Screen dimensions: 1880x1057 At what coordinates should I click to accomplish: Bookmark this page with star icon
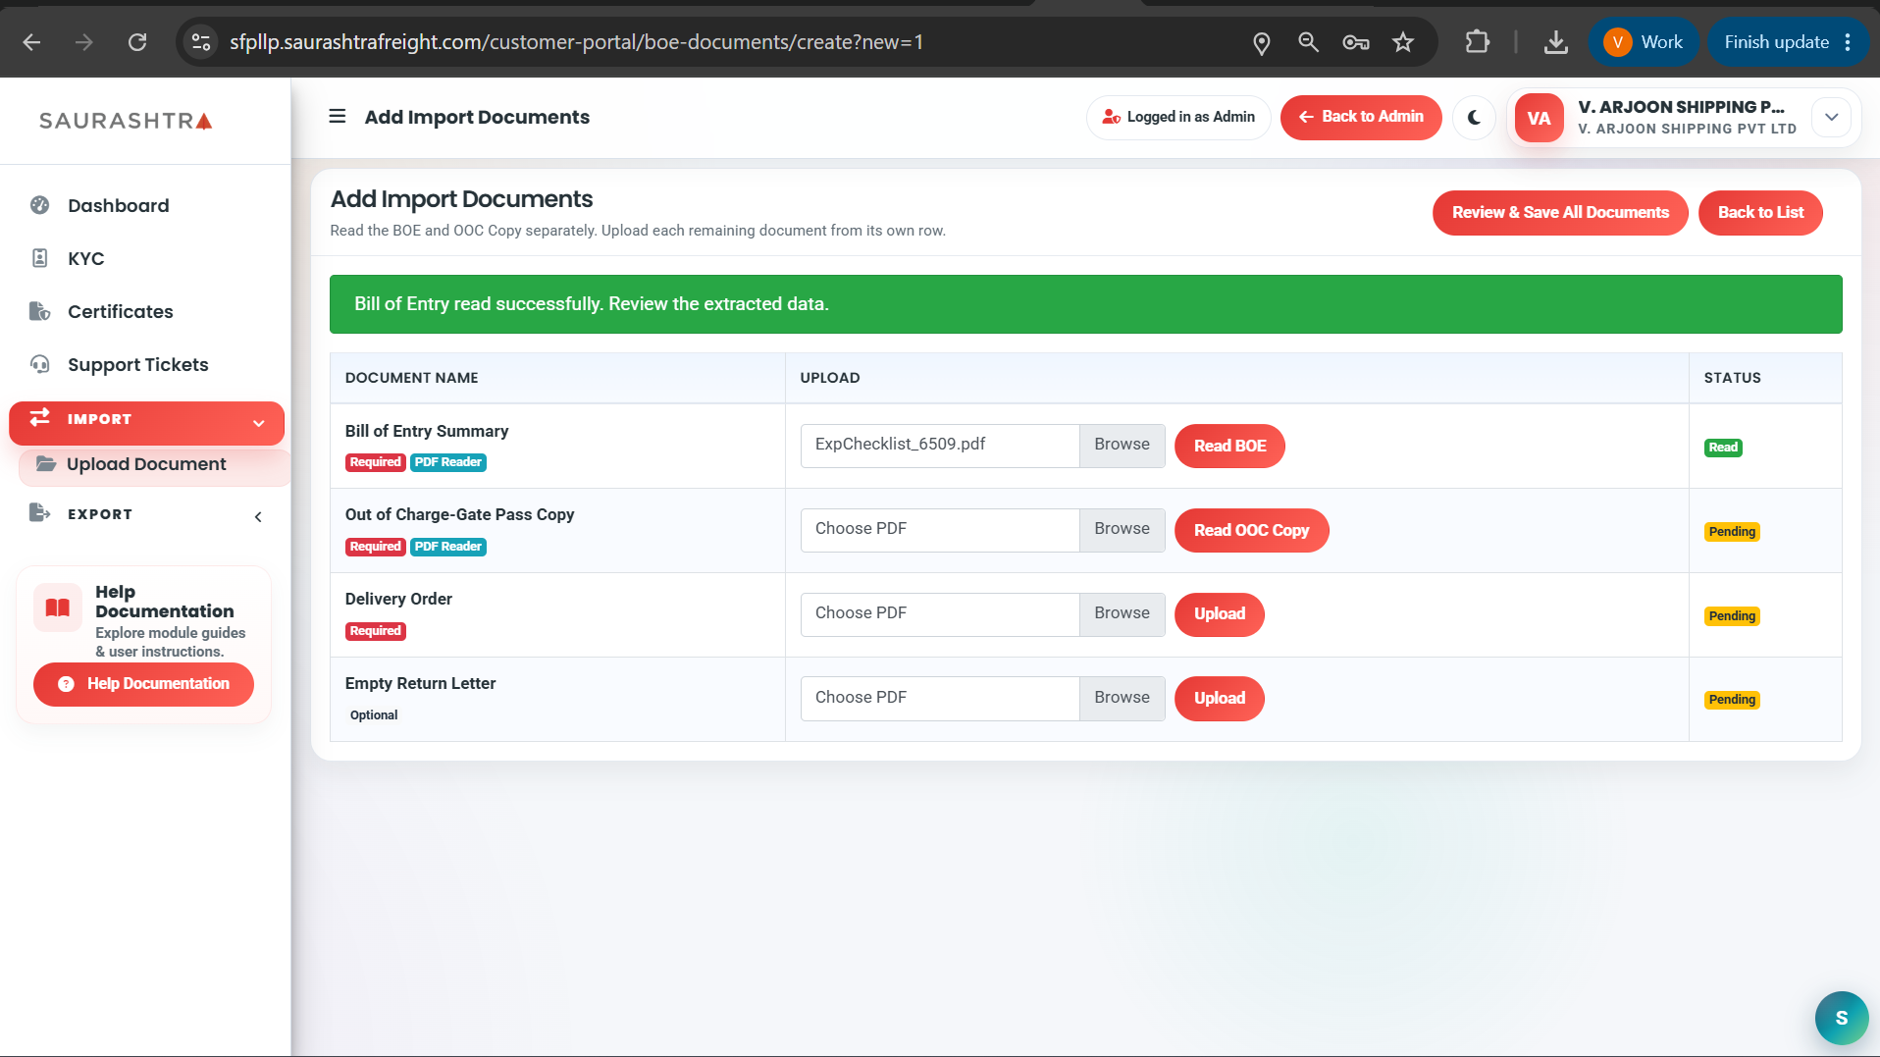tap(1403, 42)
